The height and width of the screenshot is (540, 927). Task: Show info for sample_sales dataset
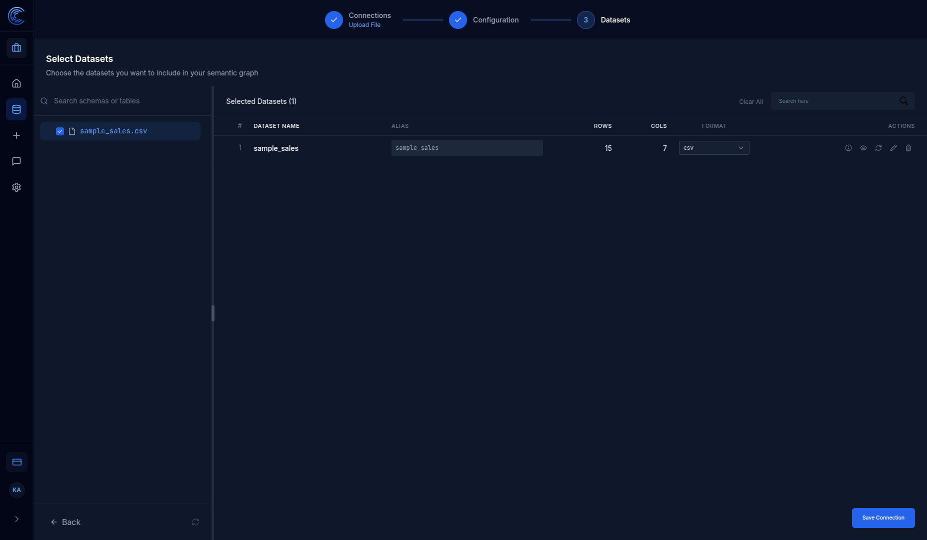click(848, 148)
